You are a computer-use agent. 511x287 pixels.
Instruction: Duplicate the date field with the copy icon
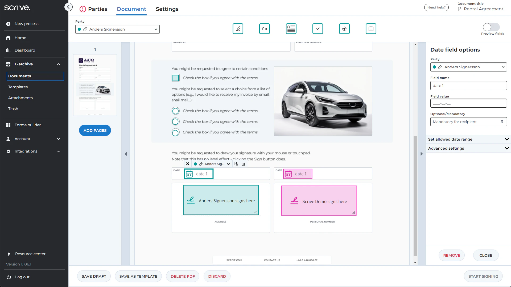point(236,164)
